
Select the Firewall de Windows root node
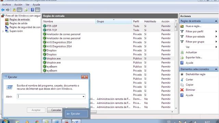[23, 16]
